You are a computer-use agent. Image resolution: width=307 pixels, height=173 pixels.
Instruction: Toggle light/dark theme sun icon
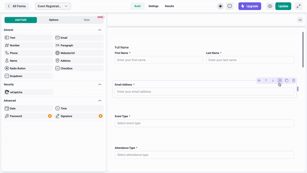220,6
